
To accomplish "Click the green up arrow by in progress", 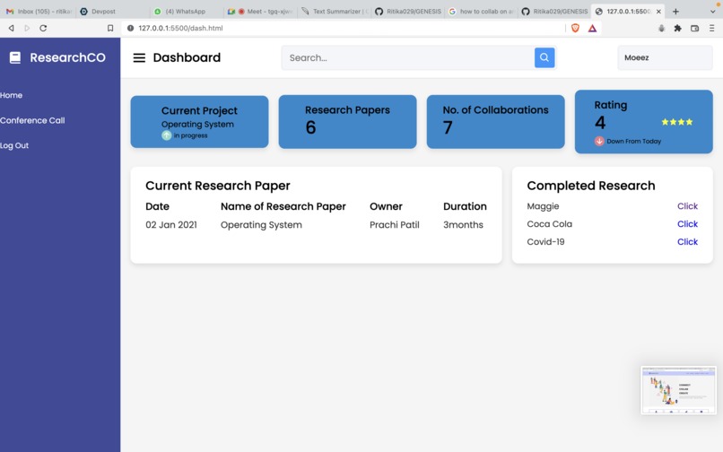I will pyautogui.click(x=167, y=135).
